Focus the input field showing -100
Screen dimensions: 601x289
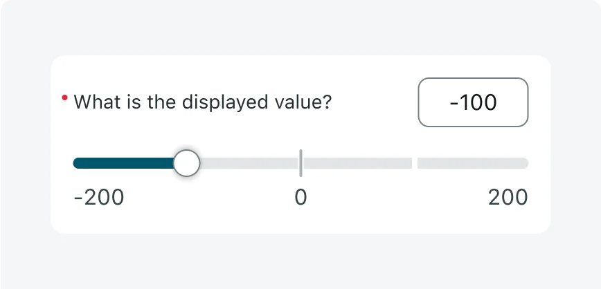pyautogui.click(x=473, y=102)
